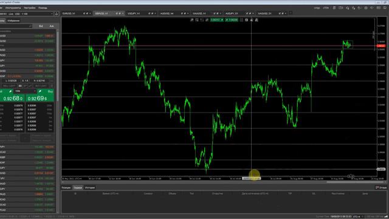Sort symbols by the Bid column

coord(41,26)
